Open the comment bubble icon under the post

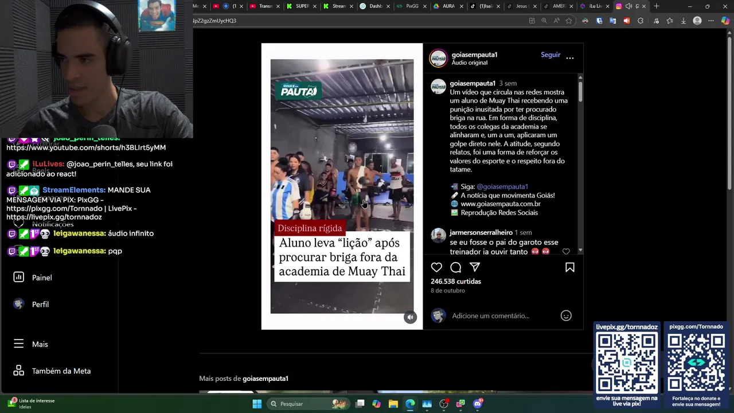456,267
